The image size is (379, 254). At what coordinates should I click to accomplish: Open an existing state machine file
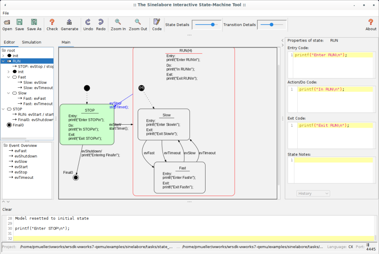(x=7, y=24)
